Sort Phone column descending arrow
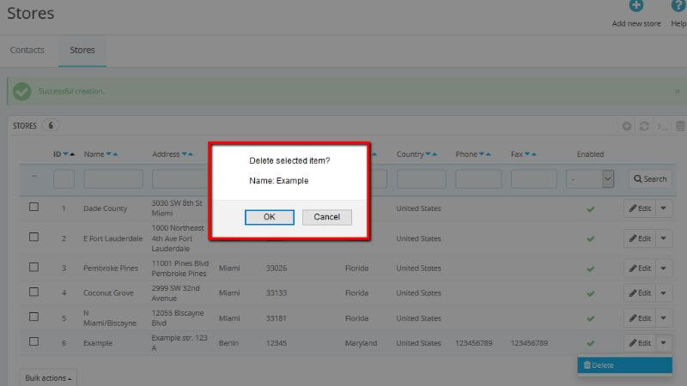This screenshot has height=386, width=687. [482, 154]
